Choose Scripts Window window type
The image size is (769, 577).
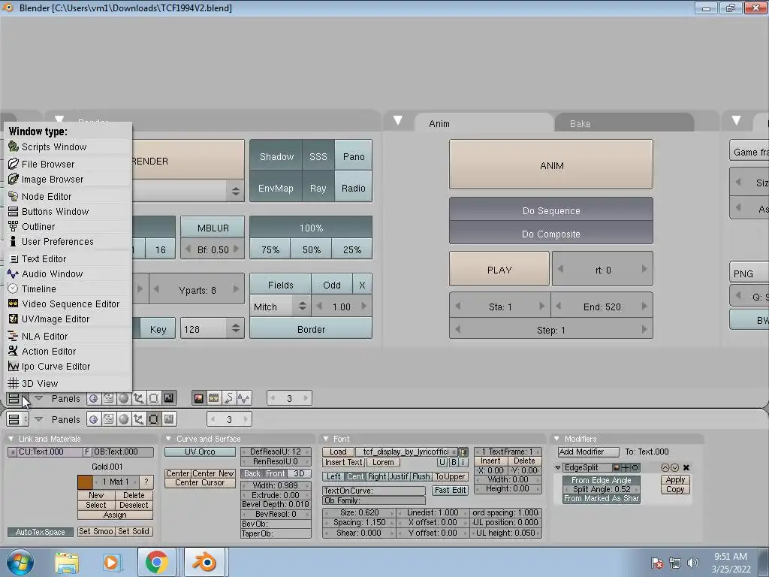click(x=68, y=147)
